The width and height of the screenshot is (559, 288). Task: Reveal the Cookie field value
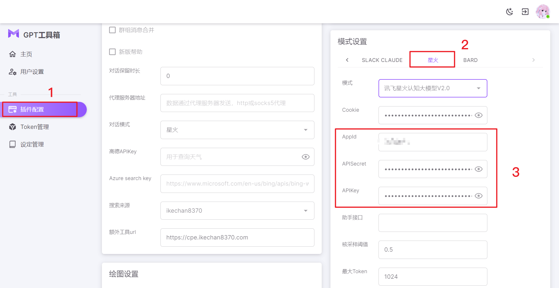click(478, 115)
